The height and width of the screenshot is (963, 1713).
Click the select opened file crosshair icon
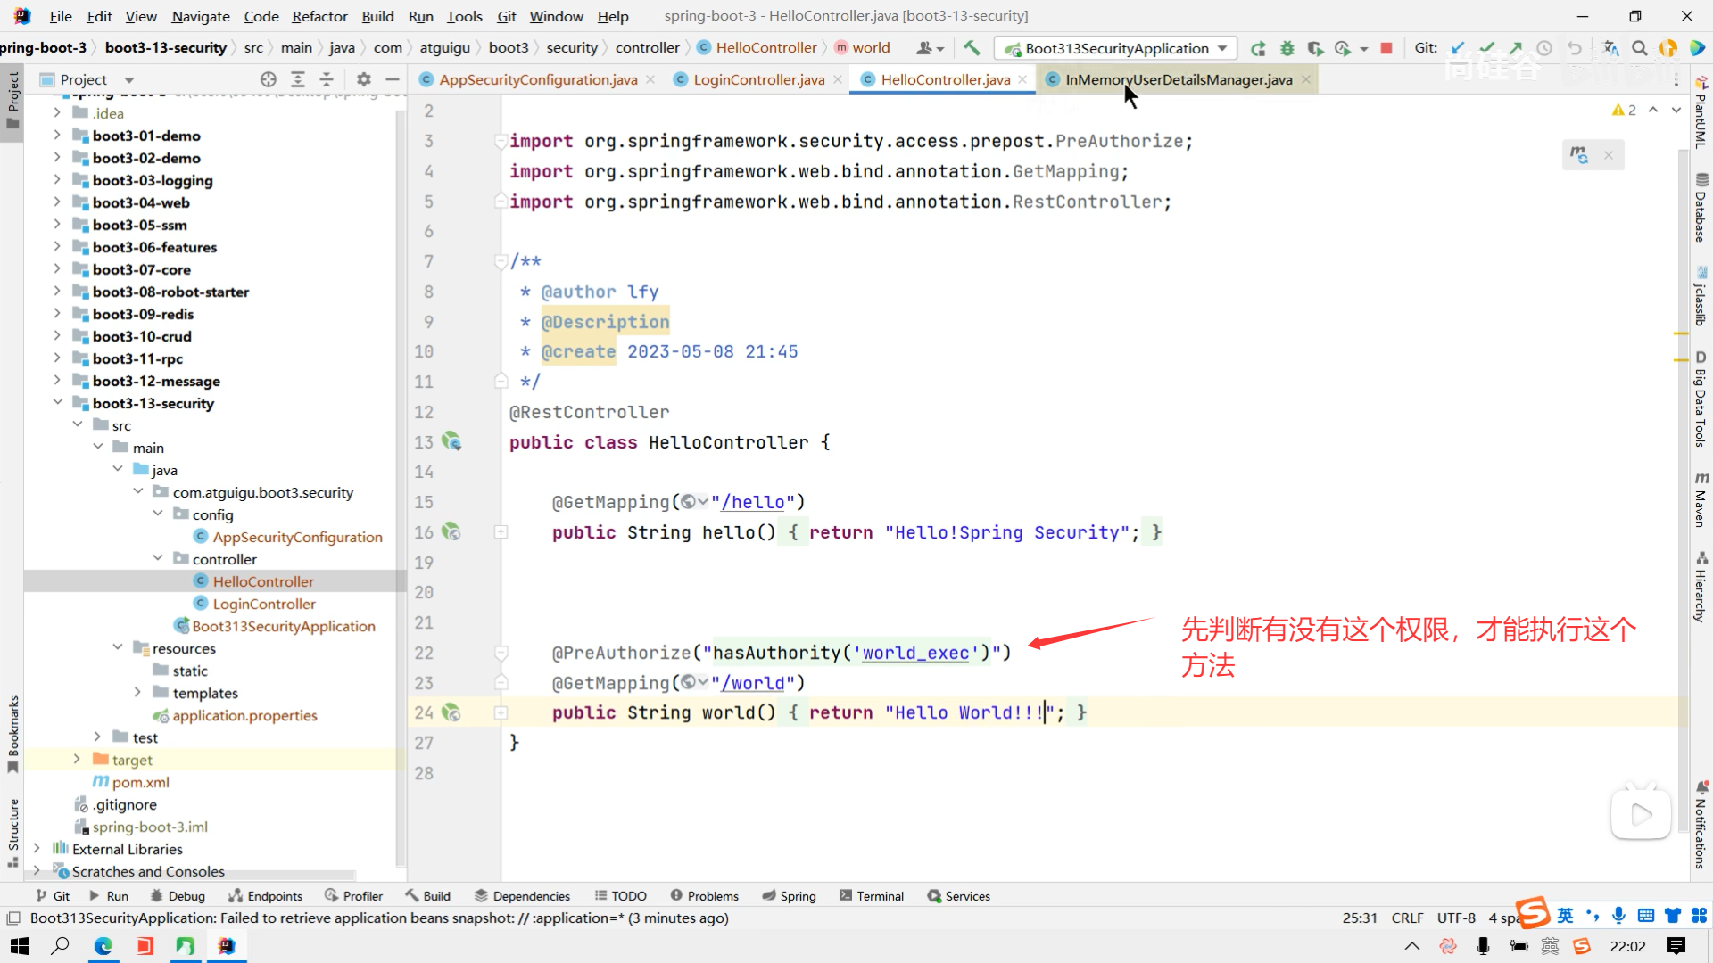click(268, 79)
